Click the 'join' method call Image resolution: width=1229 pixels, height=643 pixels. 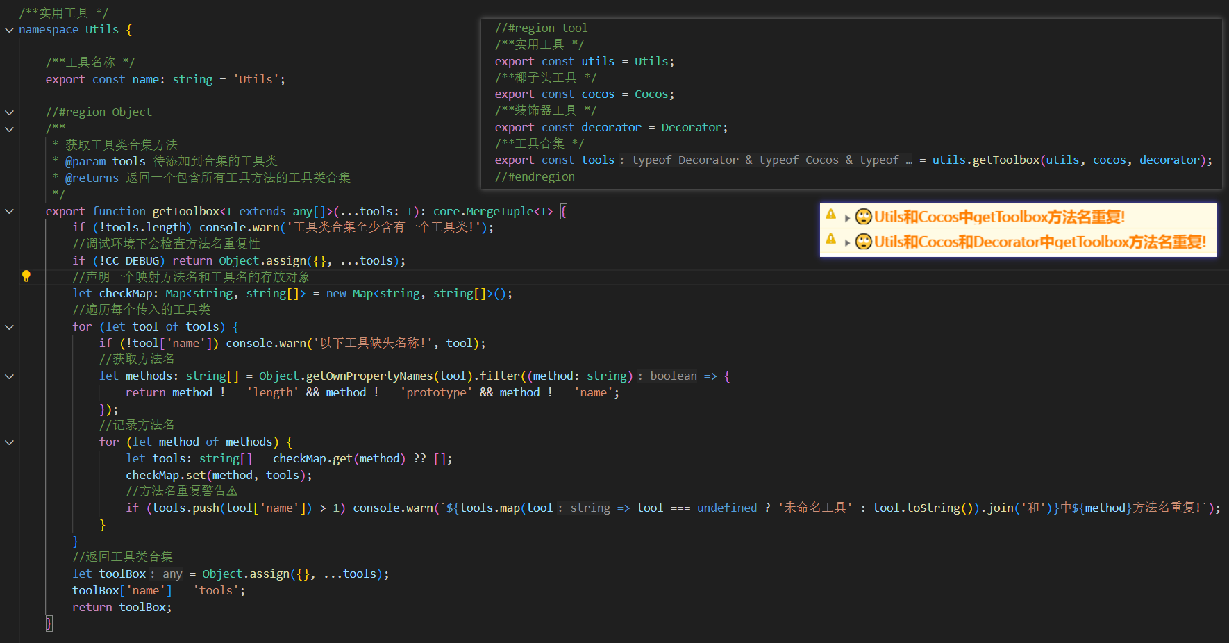1001,508
